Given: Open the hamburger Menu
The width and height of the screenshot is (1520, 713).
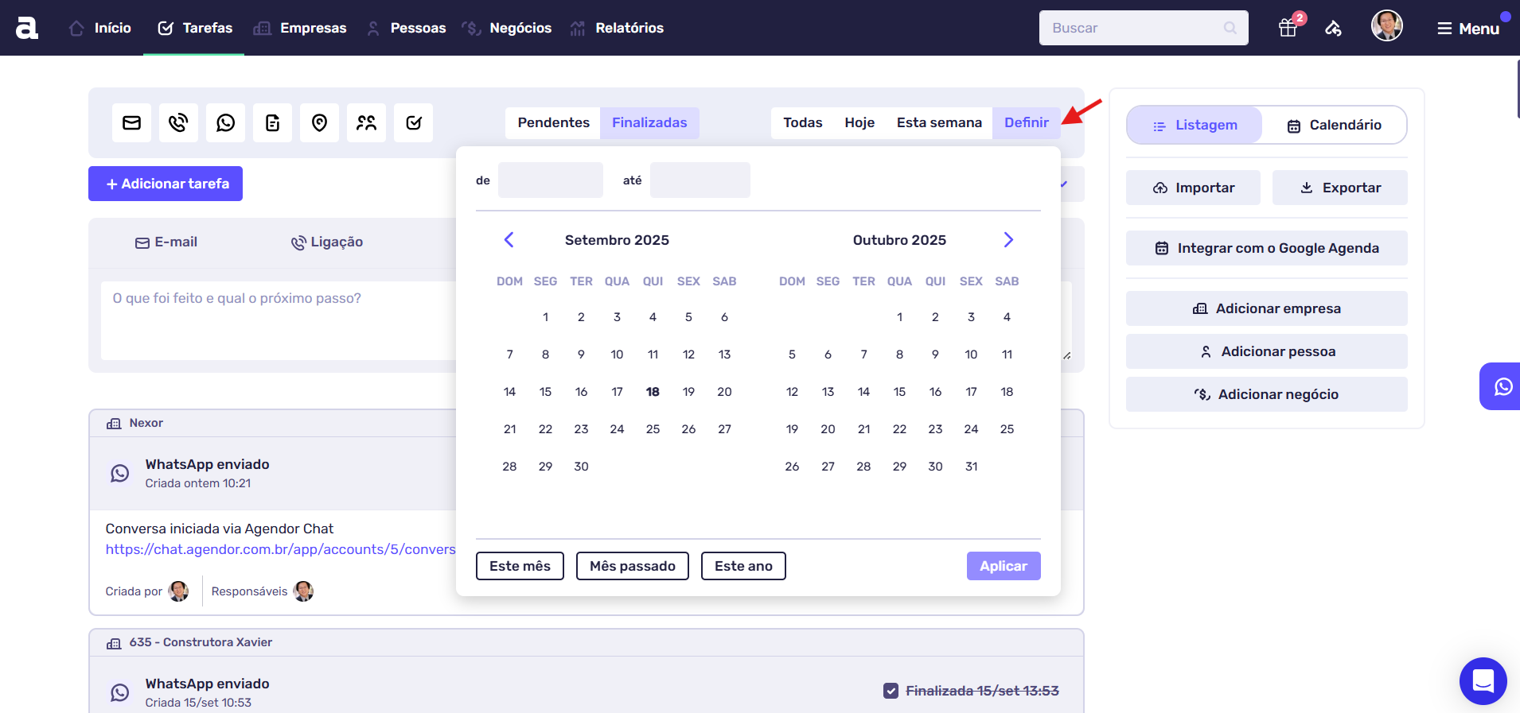Looking at the screenshot, I should [1467, 29].
